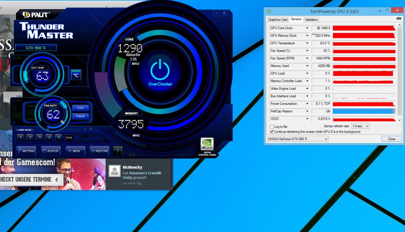Open ThunderMaster SETTING panel
The width and height of the screenshot is (405, 232).
pos(26,151)
